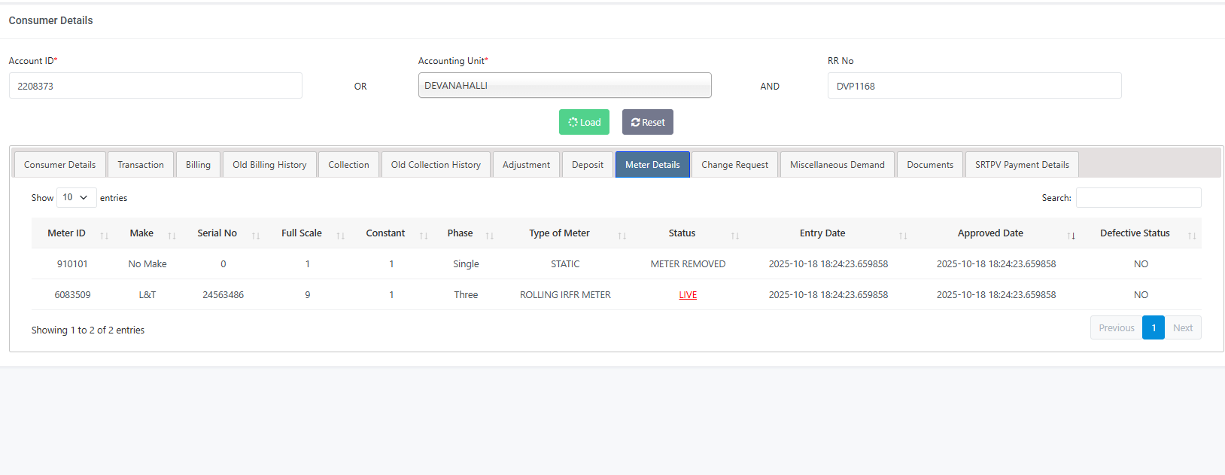
Task: Click the sort icon next to Full Scale
Action: click(340, 236)
